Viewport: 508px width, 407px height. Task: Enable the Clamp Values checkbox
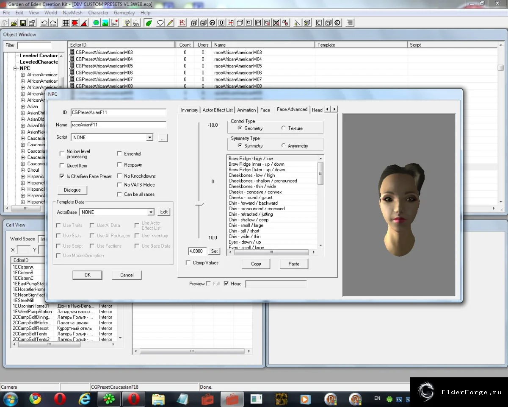188,263
